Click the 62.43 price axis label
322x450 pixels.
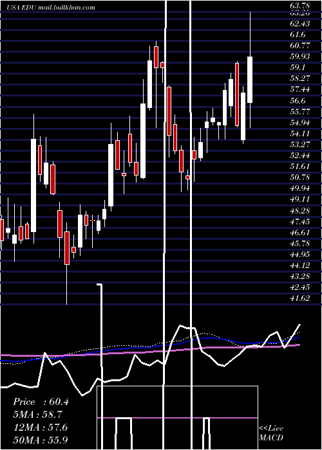pos(300,23)
